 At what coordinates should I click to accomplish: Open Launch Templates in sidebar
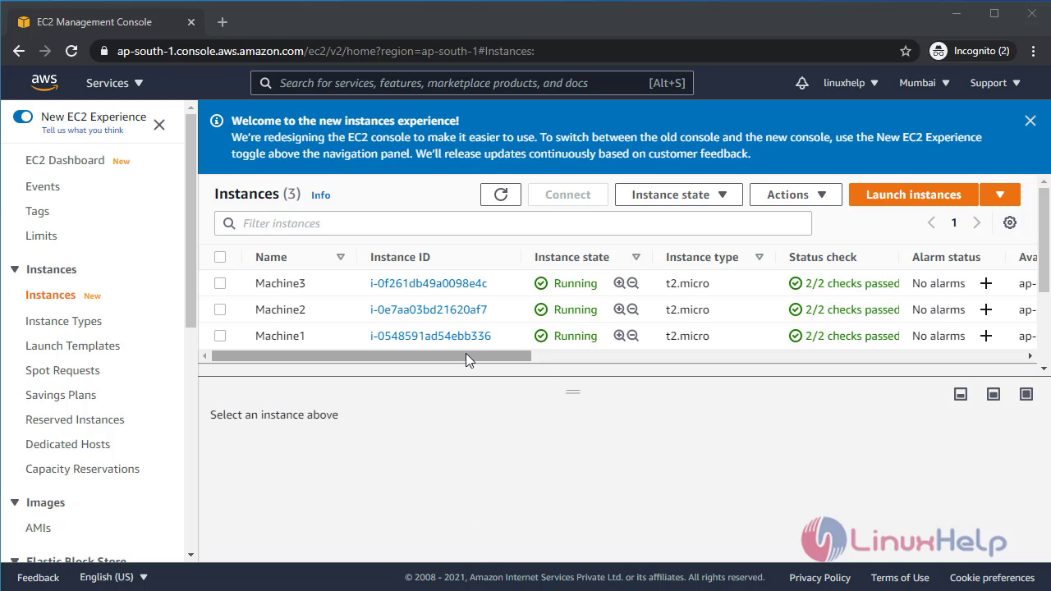[x=72, y=346]
